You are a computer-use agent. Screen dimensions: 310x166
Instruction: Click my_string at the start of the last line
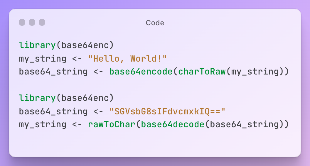click(x=43, y=124)
